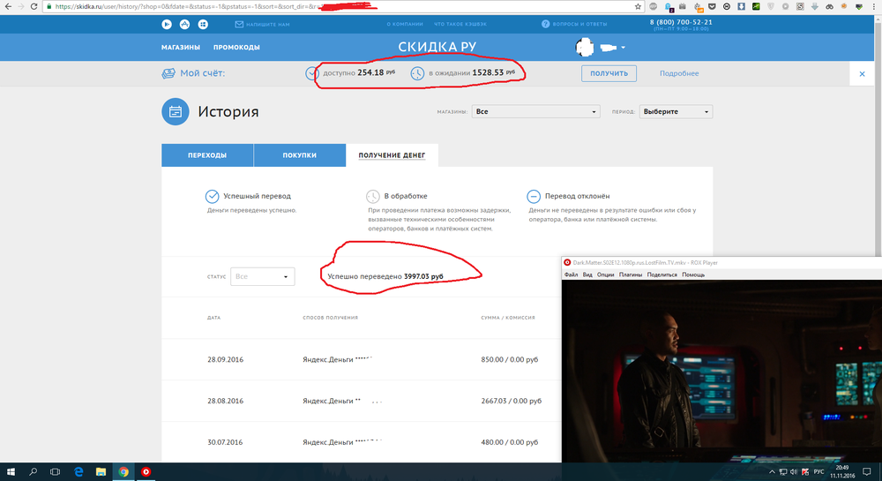Click the grid icon in site header
This screenshot has width=882, height=481.
click(x=203, y=24)
